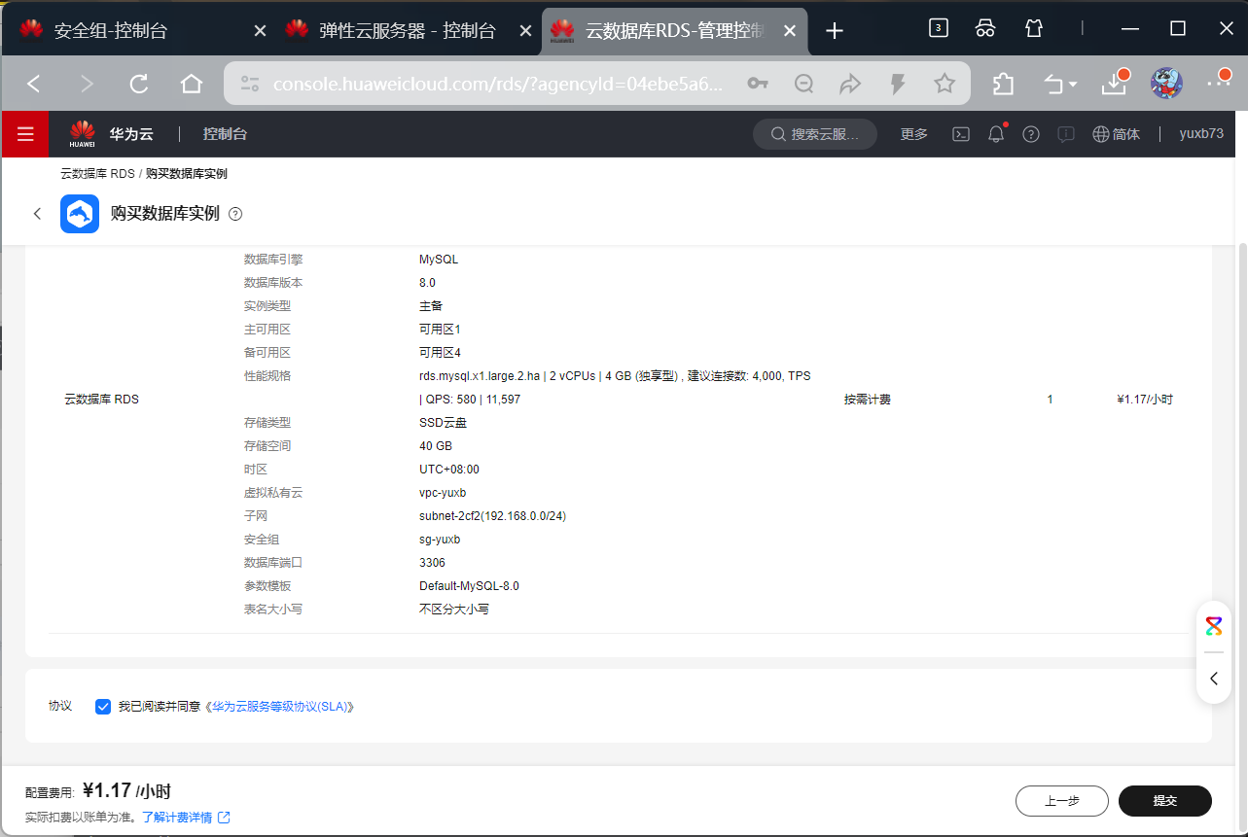Click the sg-yuxb security group value

(x=440, y=540)
